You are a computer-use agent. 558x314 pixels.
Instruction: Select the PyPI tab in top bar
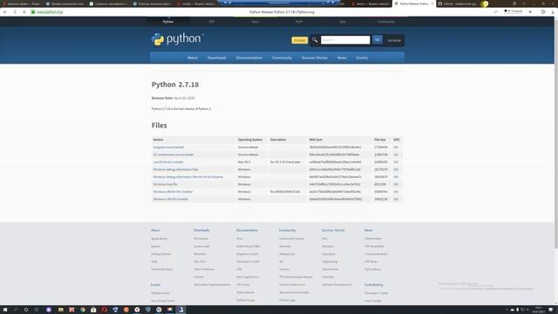coord(299,22)
